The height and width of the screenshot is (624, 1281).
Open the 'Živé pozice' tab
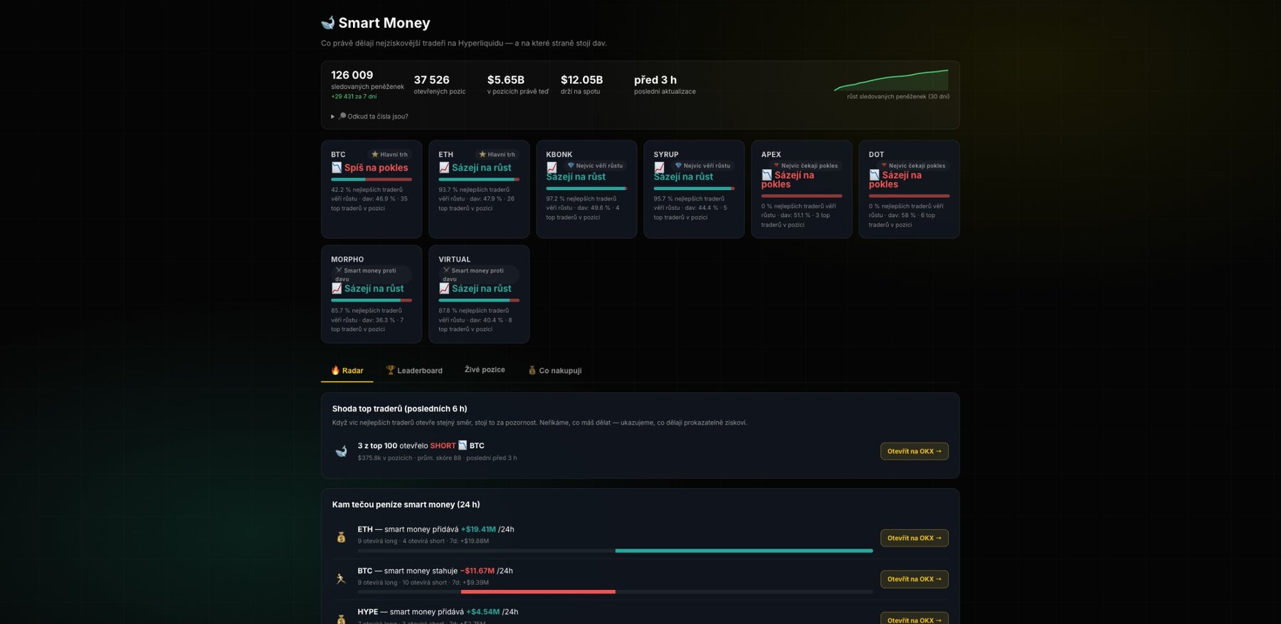point(485,369)
